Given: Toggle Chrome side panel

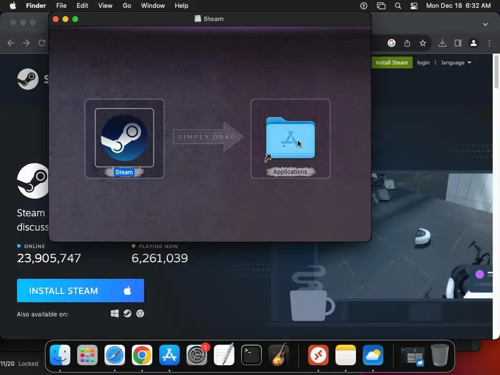Looking at the screenshot, I should (x=458, y=43).
